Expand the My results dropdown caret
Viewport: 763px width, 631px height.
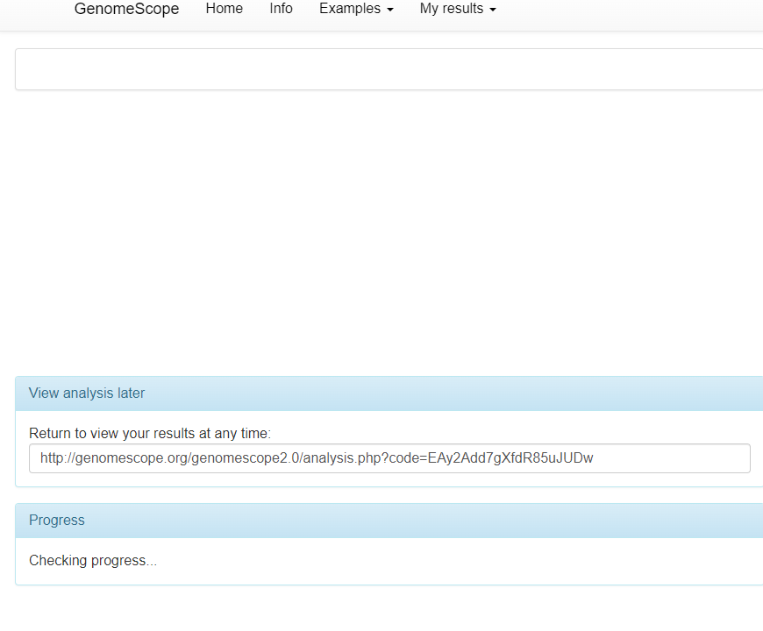[492, 9]
